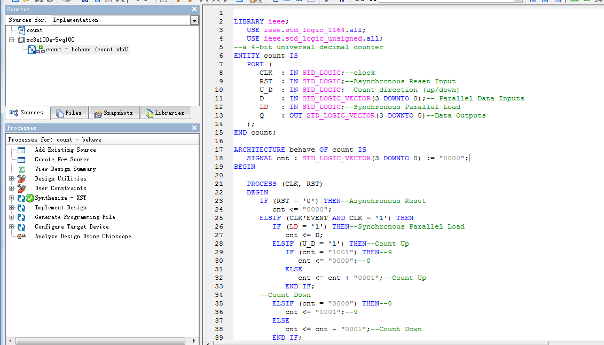Click the Design Utilities tools icon
This screenshot has width=604, height=345.
[x=21, y=179]
